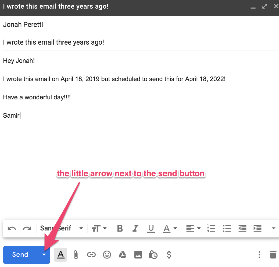Screen dimensions: 279x267
Task: Toggle italic formatting
Action: coord(135,228)
